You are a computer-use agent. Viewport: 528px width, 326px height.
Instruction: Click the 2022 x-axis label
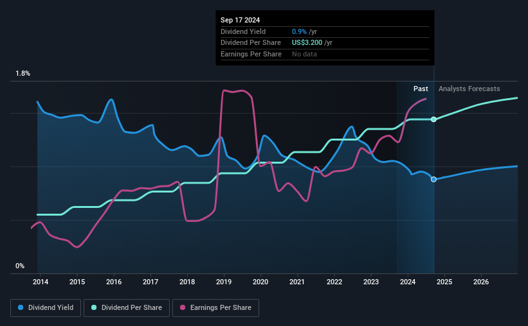point(334,282)
